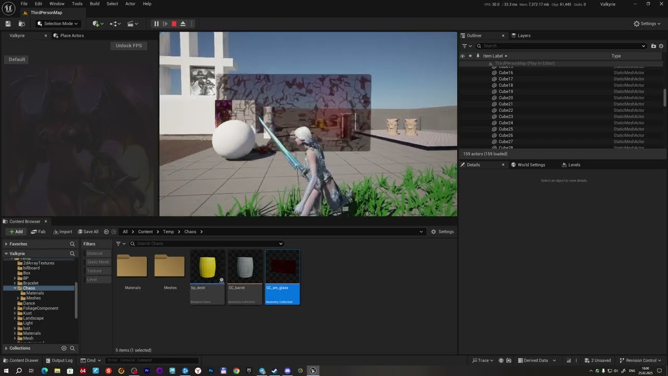This screenshot has width=668, height=376.
Task: Pause the play-in-editor simulation
Action: point(156,23)
